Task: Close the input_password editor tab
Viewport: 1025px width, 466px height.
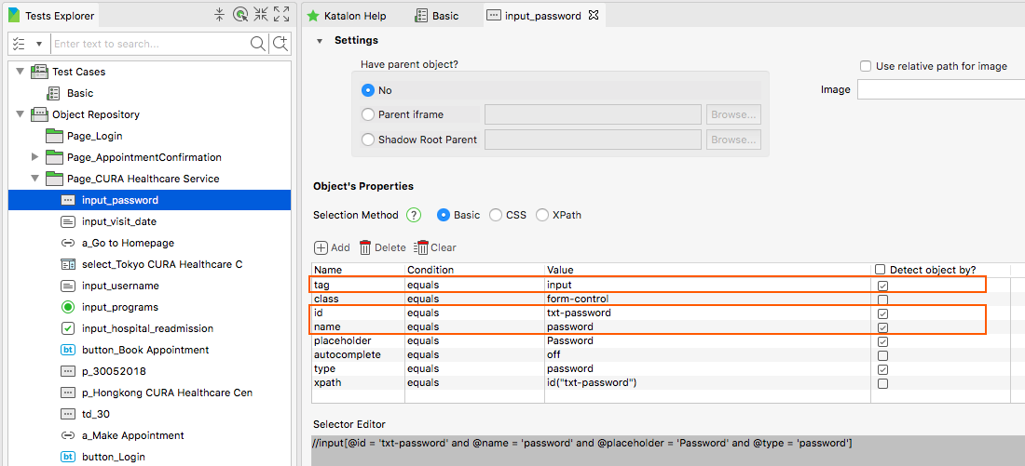Action: (594, 15)
